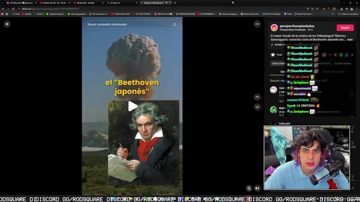Open the Grand Theft Auto 3 bookmark
This screenshot has width=360, height=202.
(304, 14)
